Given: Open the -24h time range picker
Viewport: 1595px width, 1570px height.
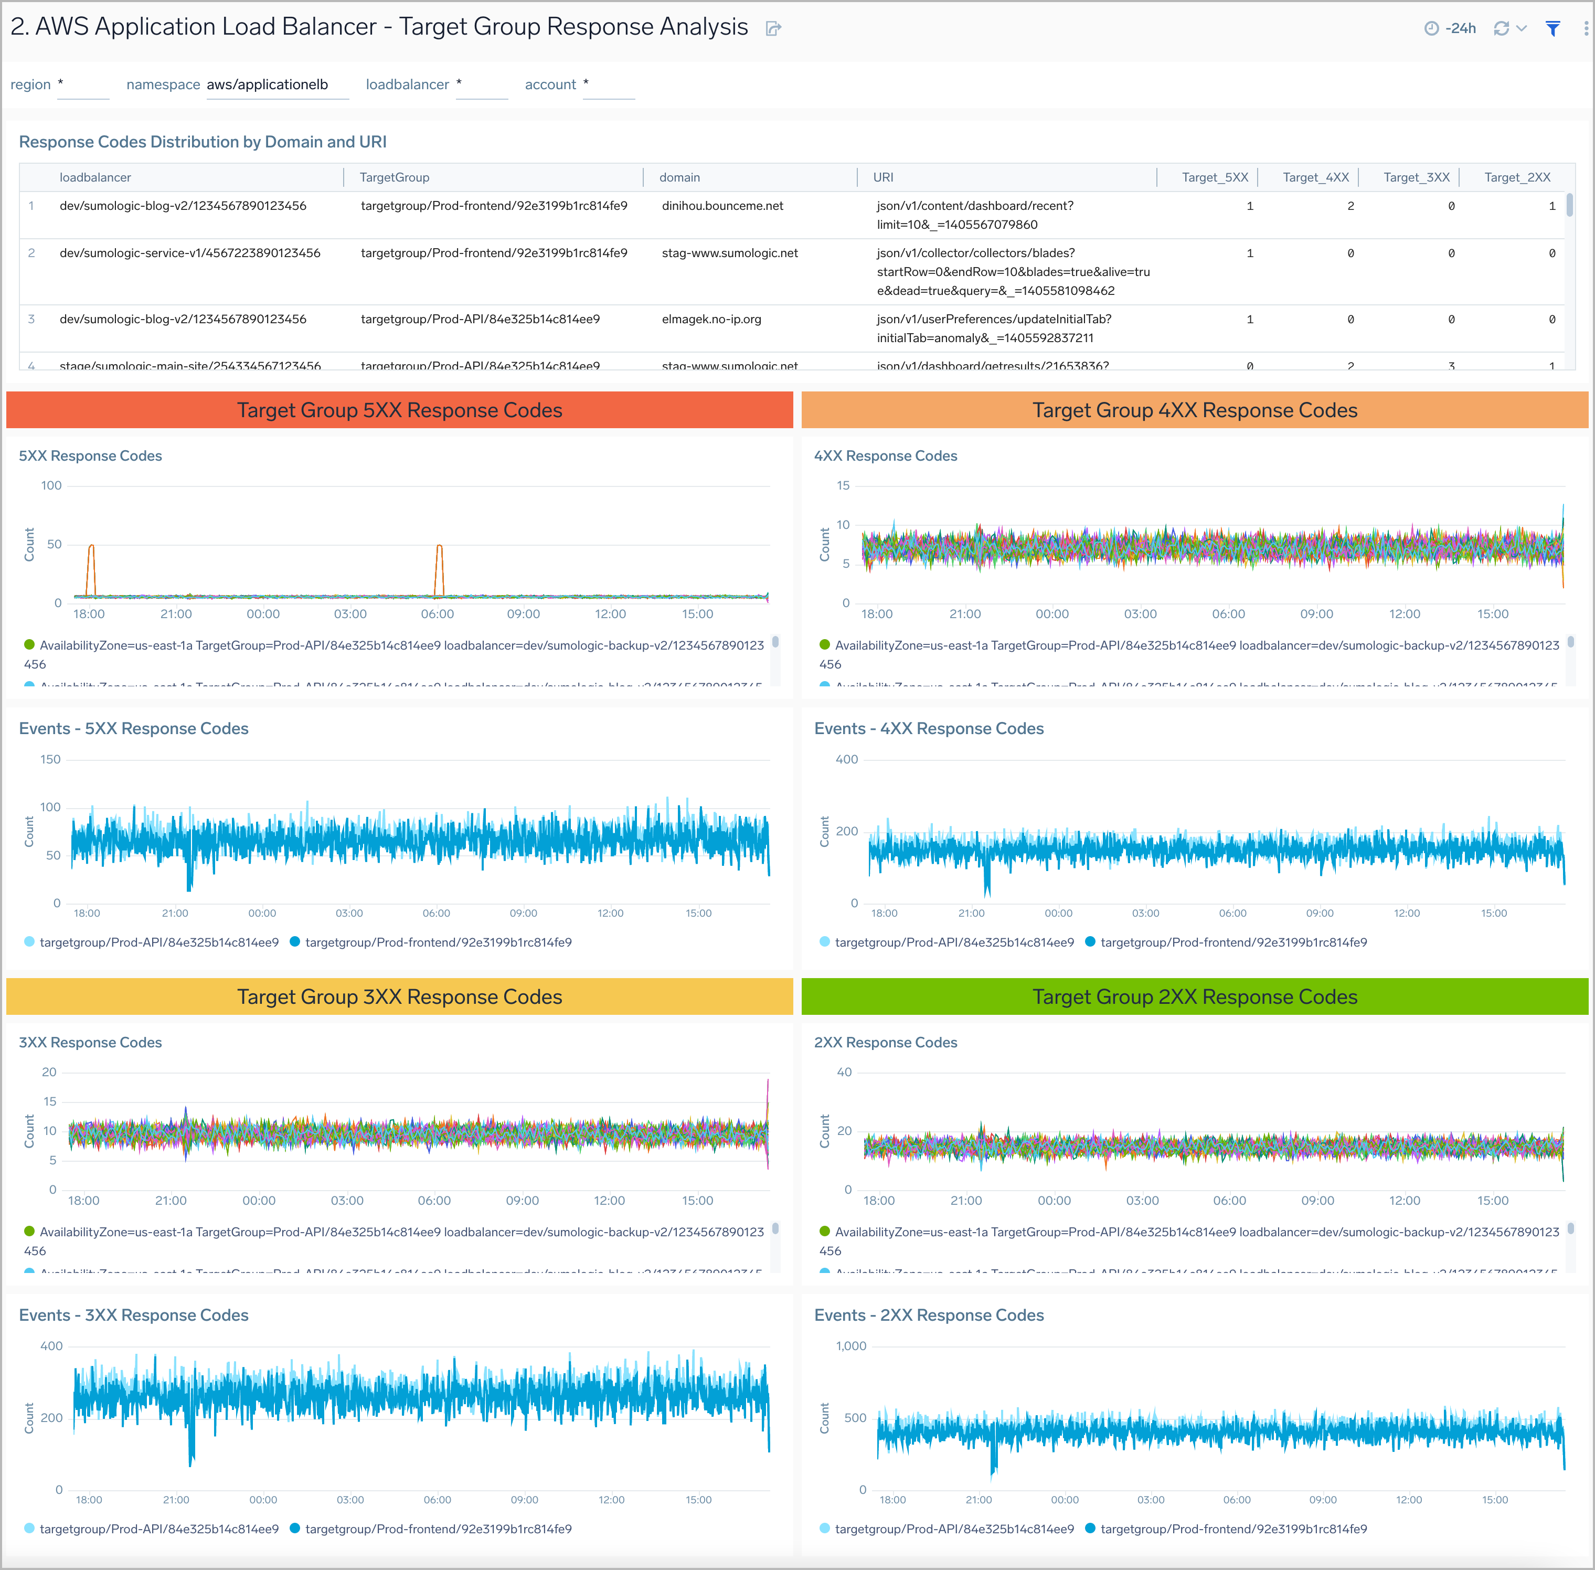Looking at the screenshot, I should (1450, 28).
